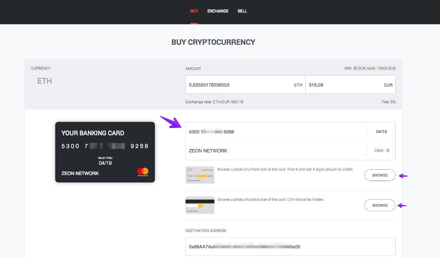Screen dimensions: 440x258
Task: Click the Your Banking Card preview
Action: [105, 152]
